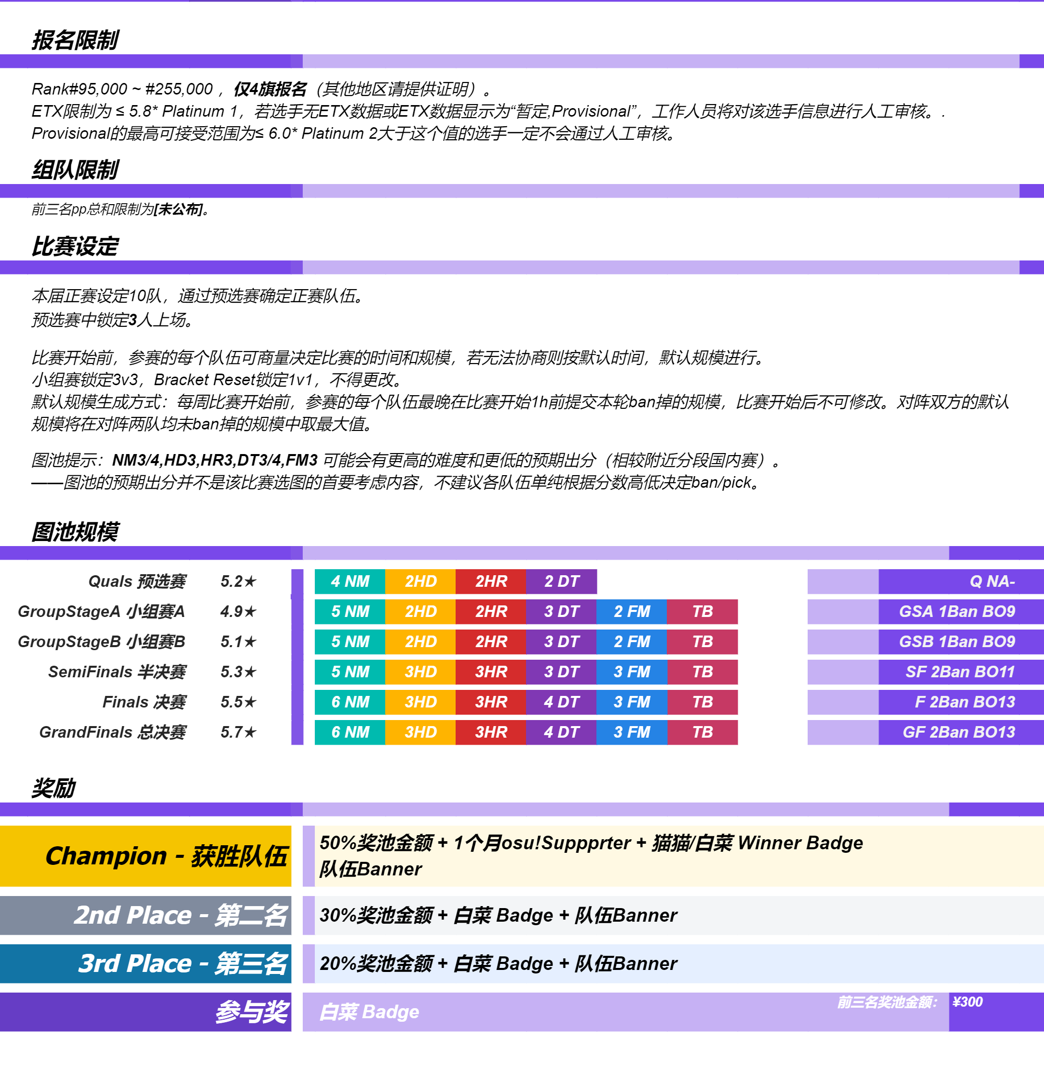Viewport: 1044px width, 1069px height.
Task: Click the ¥300 prize pool amount
Action: point(967,1002)
